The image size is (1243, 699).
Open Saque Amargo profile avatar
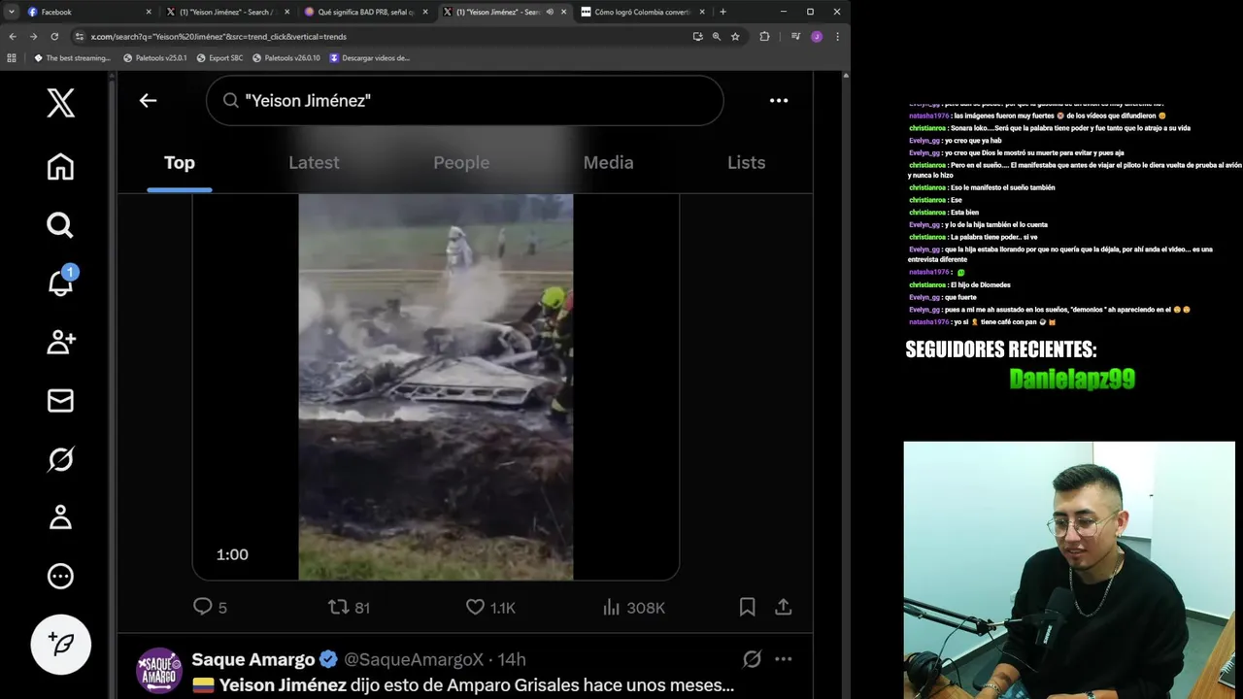(x=159, y=671)
